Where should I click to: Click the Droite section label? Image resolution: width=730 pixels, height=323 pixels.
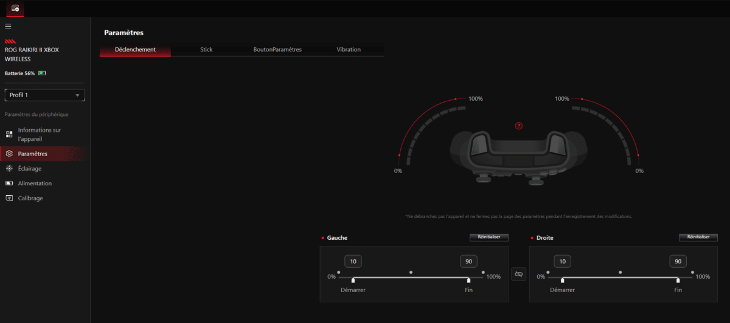(x=545, y=238)
